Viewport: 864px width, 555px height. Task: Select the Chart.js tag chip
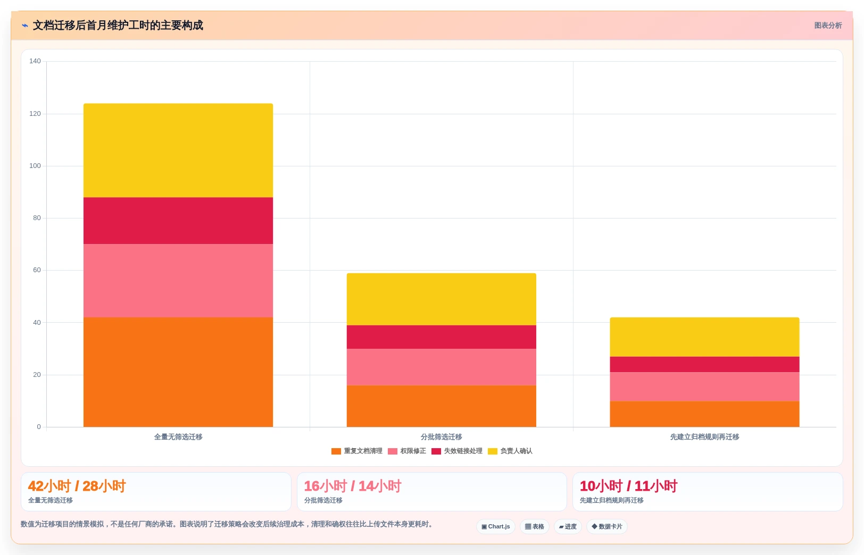[496, 526]
